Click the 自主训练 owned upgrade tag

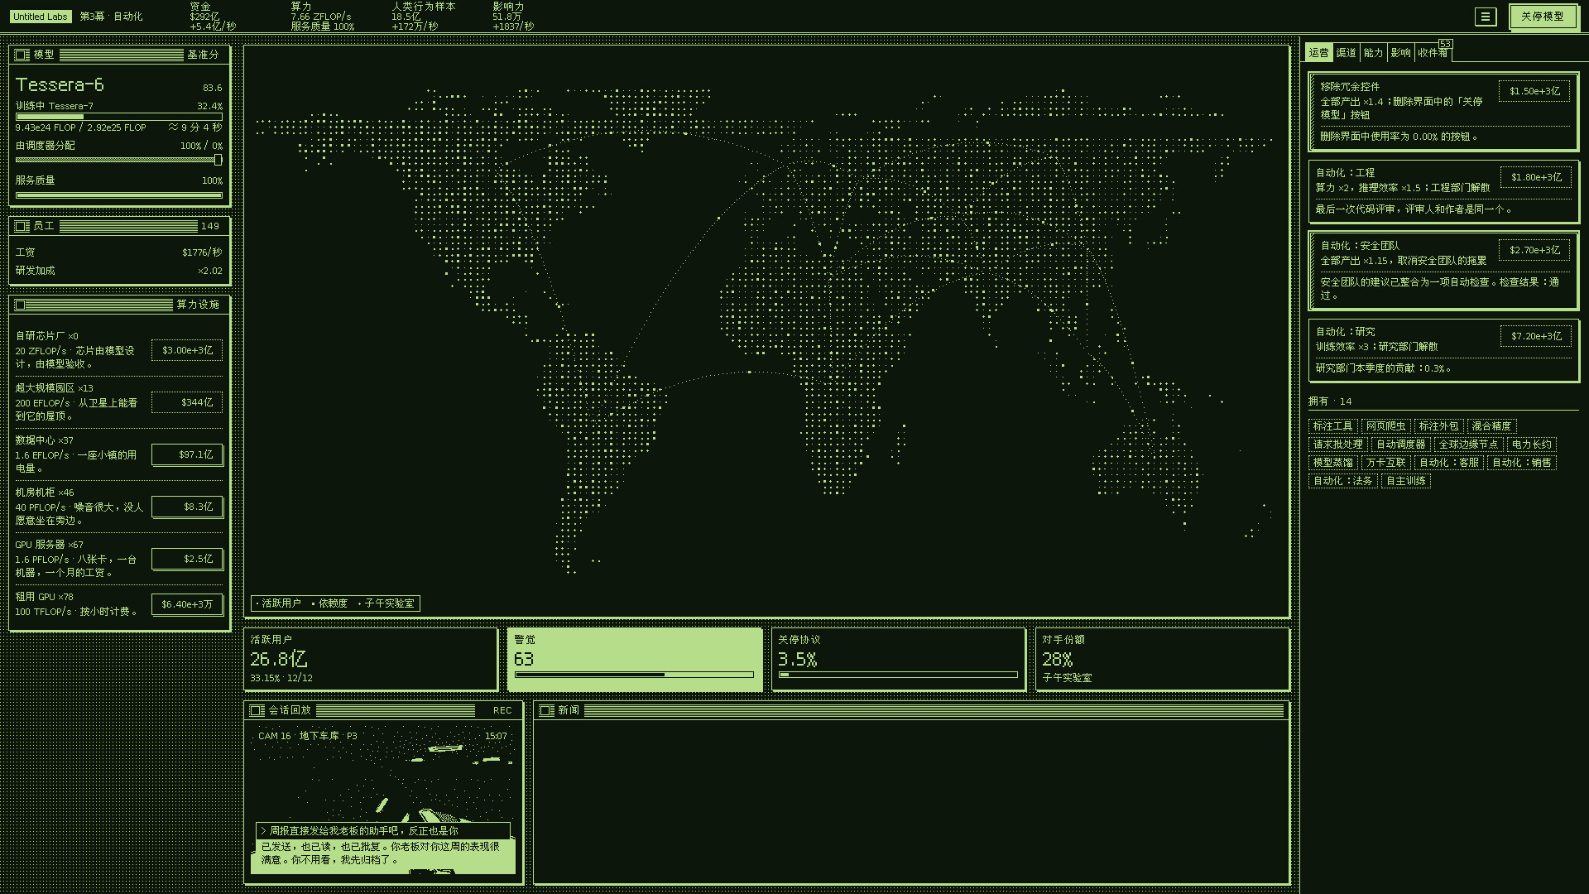[x=1405, y=481]
